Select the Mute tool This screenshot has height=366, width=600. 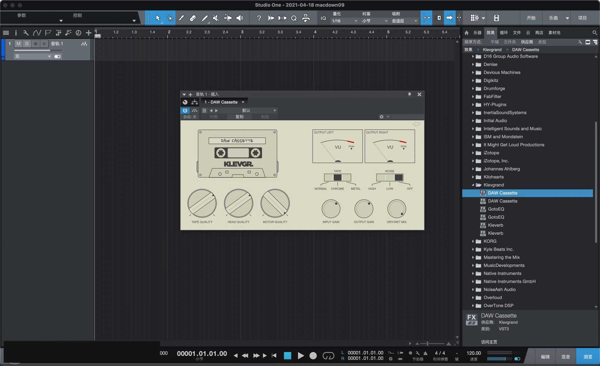coord(216,18)
